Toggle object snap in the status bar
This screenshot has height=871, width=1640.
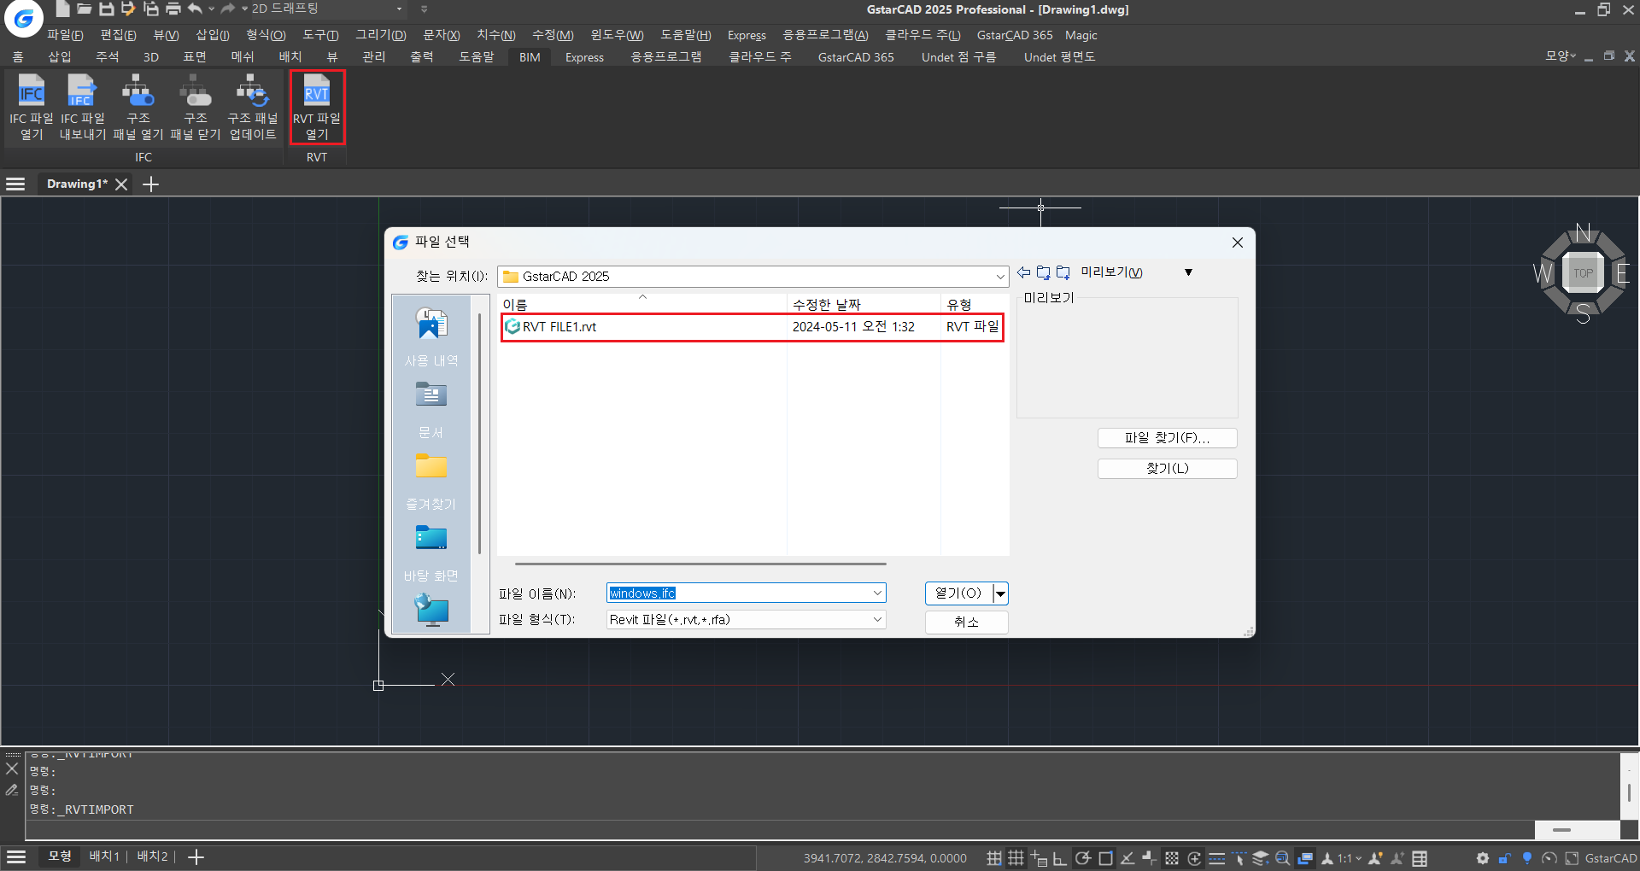coord(1105,858)
